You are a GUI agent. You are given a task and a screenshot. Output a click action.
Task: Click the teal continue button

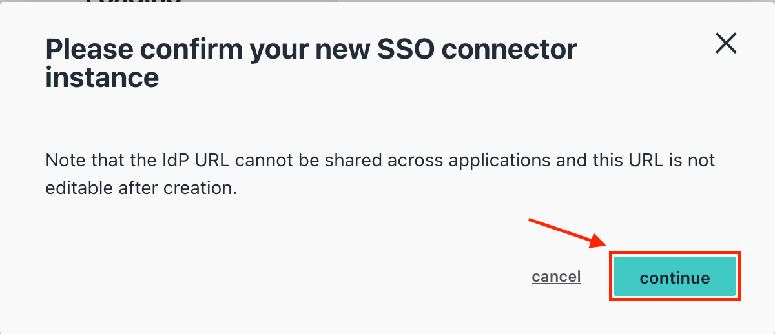pos(674,277)
